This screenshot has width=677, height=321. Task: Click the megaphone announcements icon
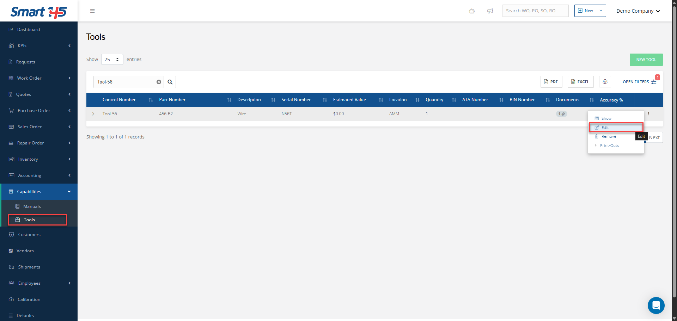(x=490, y=11)
